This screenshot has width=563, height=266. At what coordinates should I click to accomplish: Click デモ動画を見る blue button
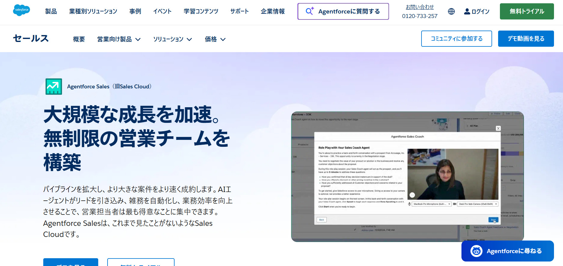tap(526, 39)
